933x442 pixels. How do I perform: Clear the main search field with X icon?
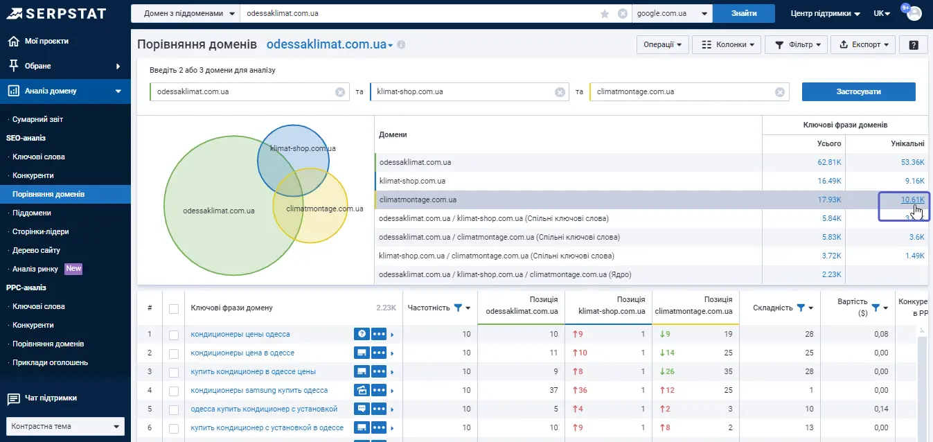click(622, 13)
